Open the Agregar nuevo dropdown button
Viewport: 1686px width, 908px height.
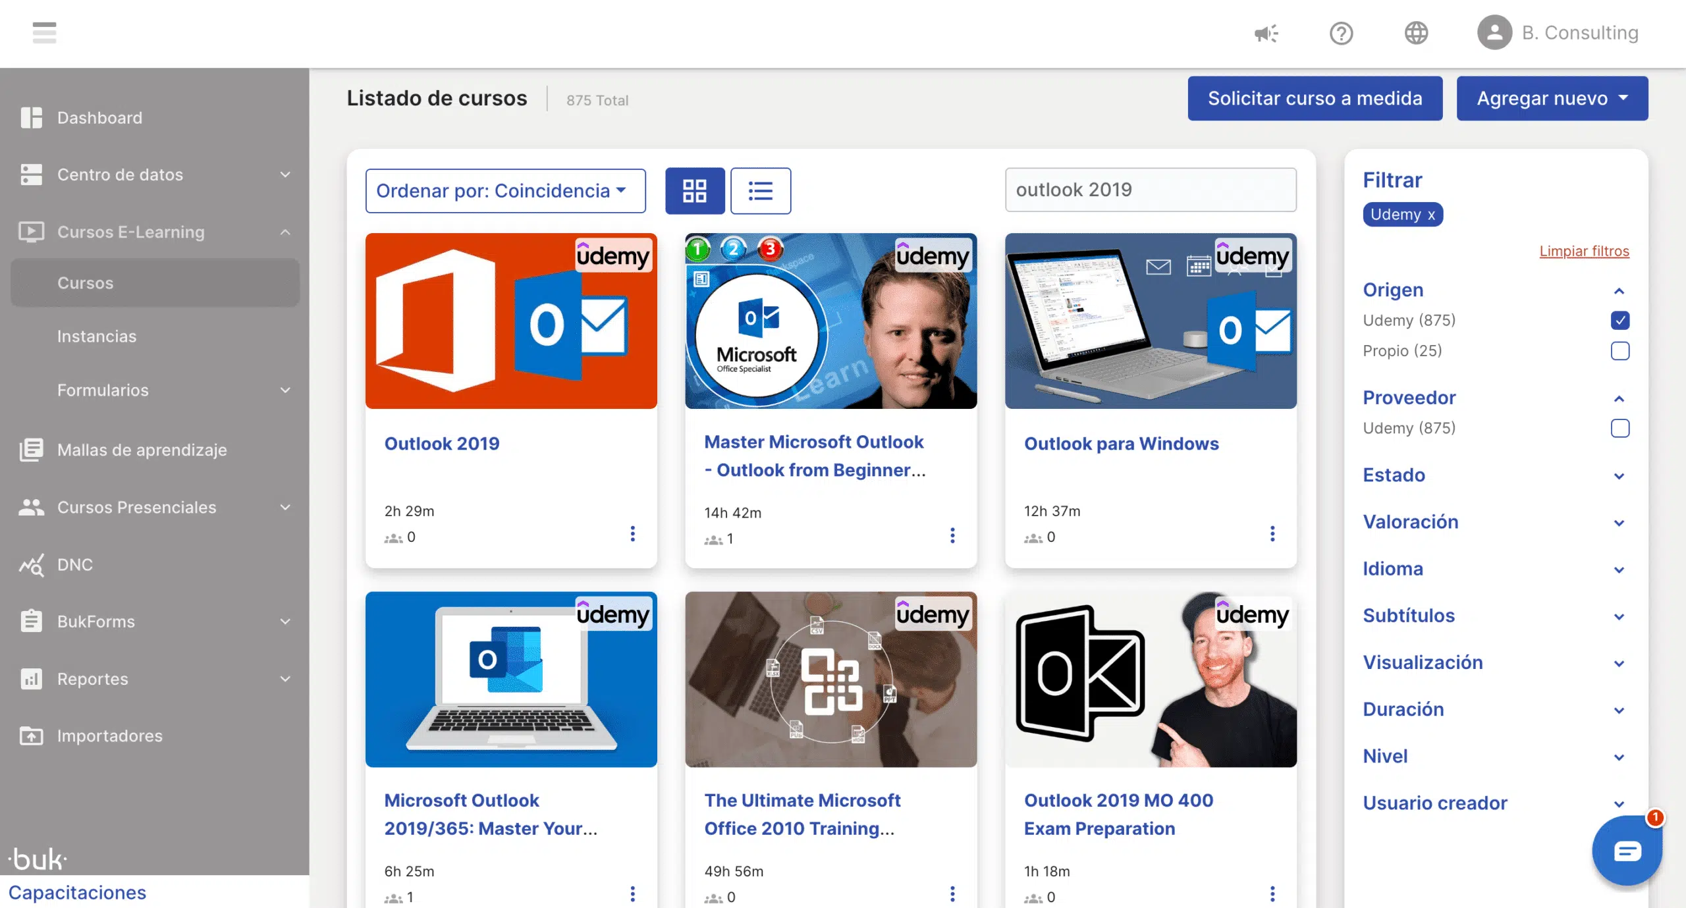pyautogui.click(x=1552, y=98)
